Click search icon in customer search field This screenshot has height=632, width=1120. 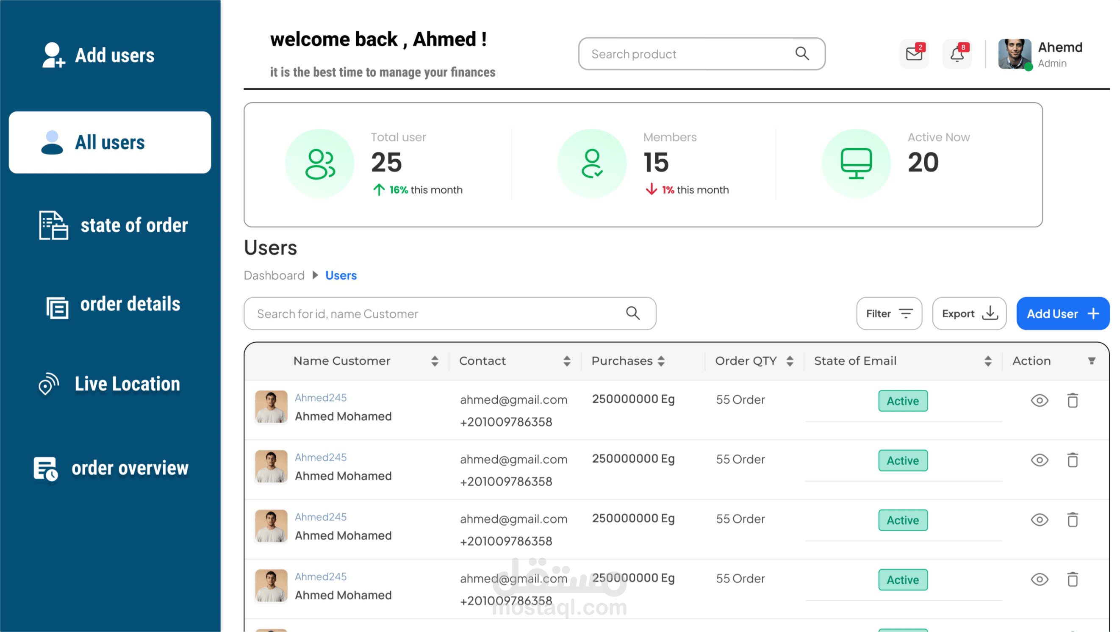[x=632, y=313]
